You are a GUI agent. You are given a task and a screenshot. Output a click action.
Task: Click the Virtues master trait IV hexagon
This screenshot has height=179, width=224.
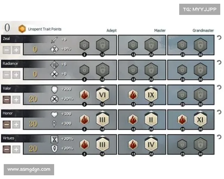click(x=151, y=145)
